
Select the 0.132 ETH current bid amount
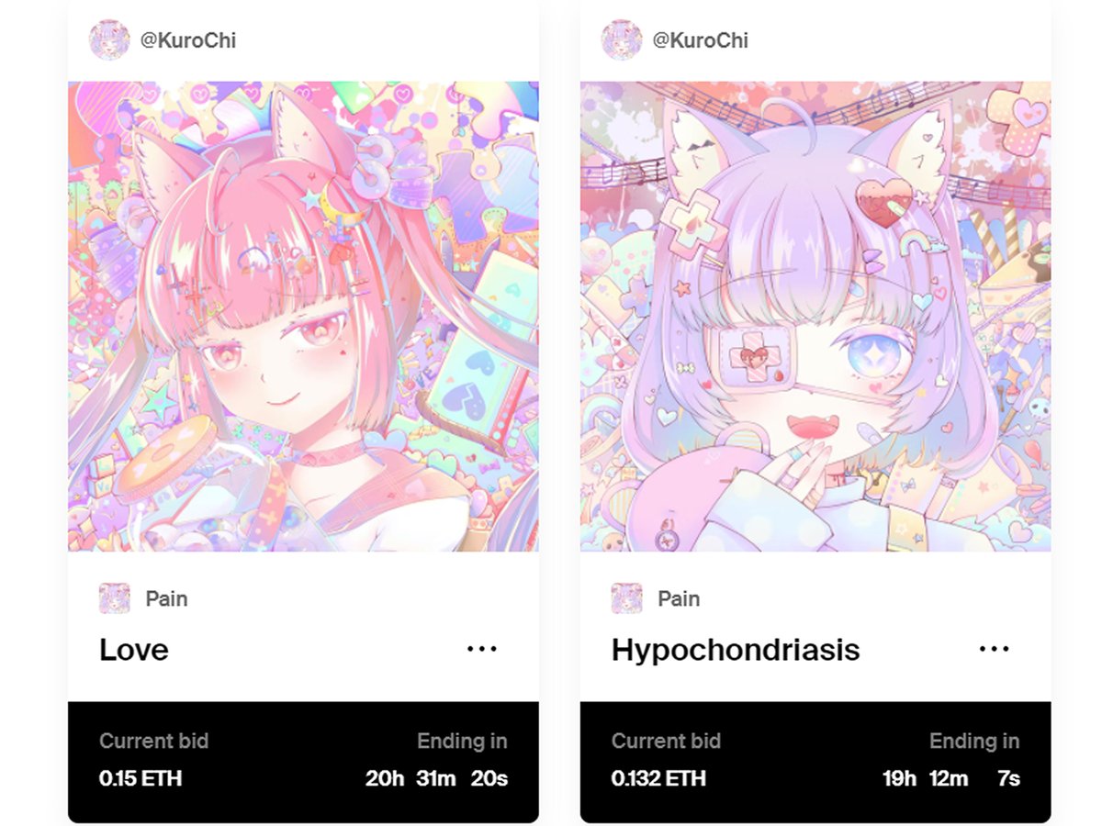point(658,778)
